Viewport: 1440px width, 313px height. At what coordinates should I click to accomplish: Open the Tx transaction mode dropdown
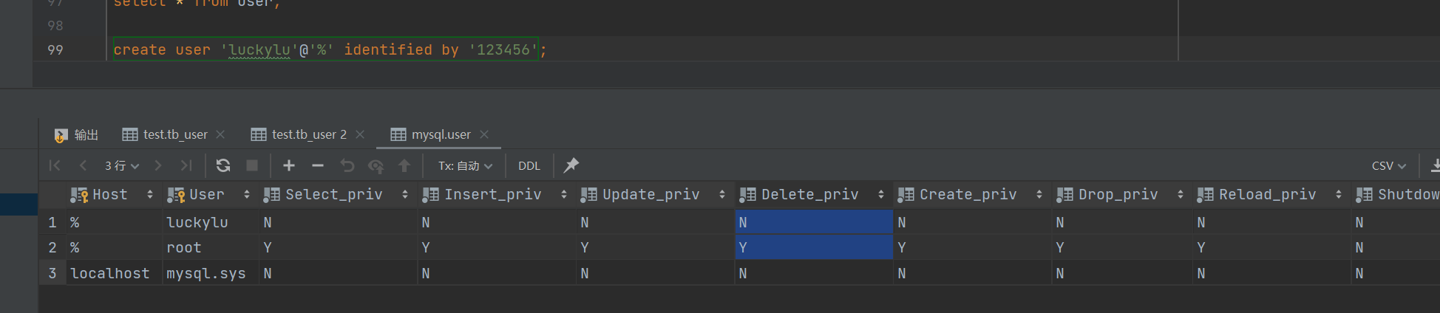pos(465,165)
